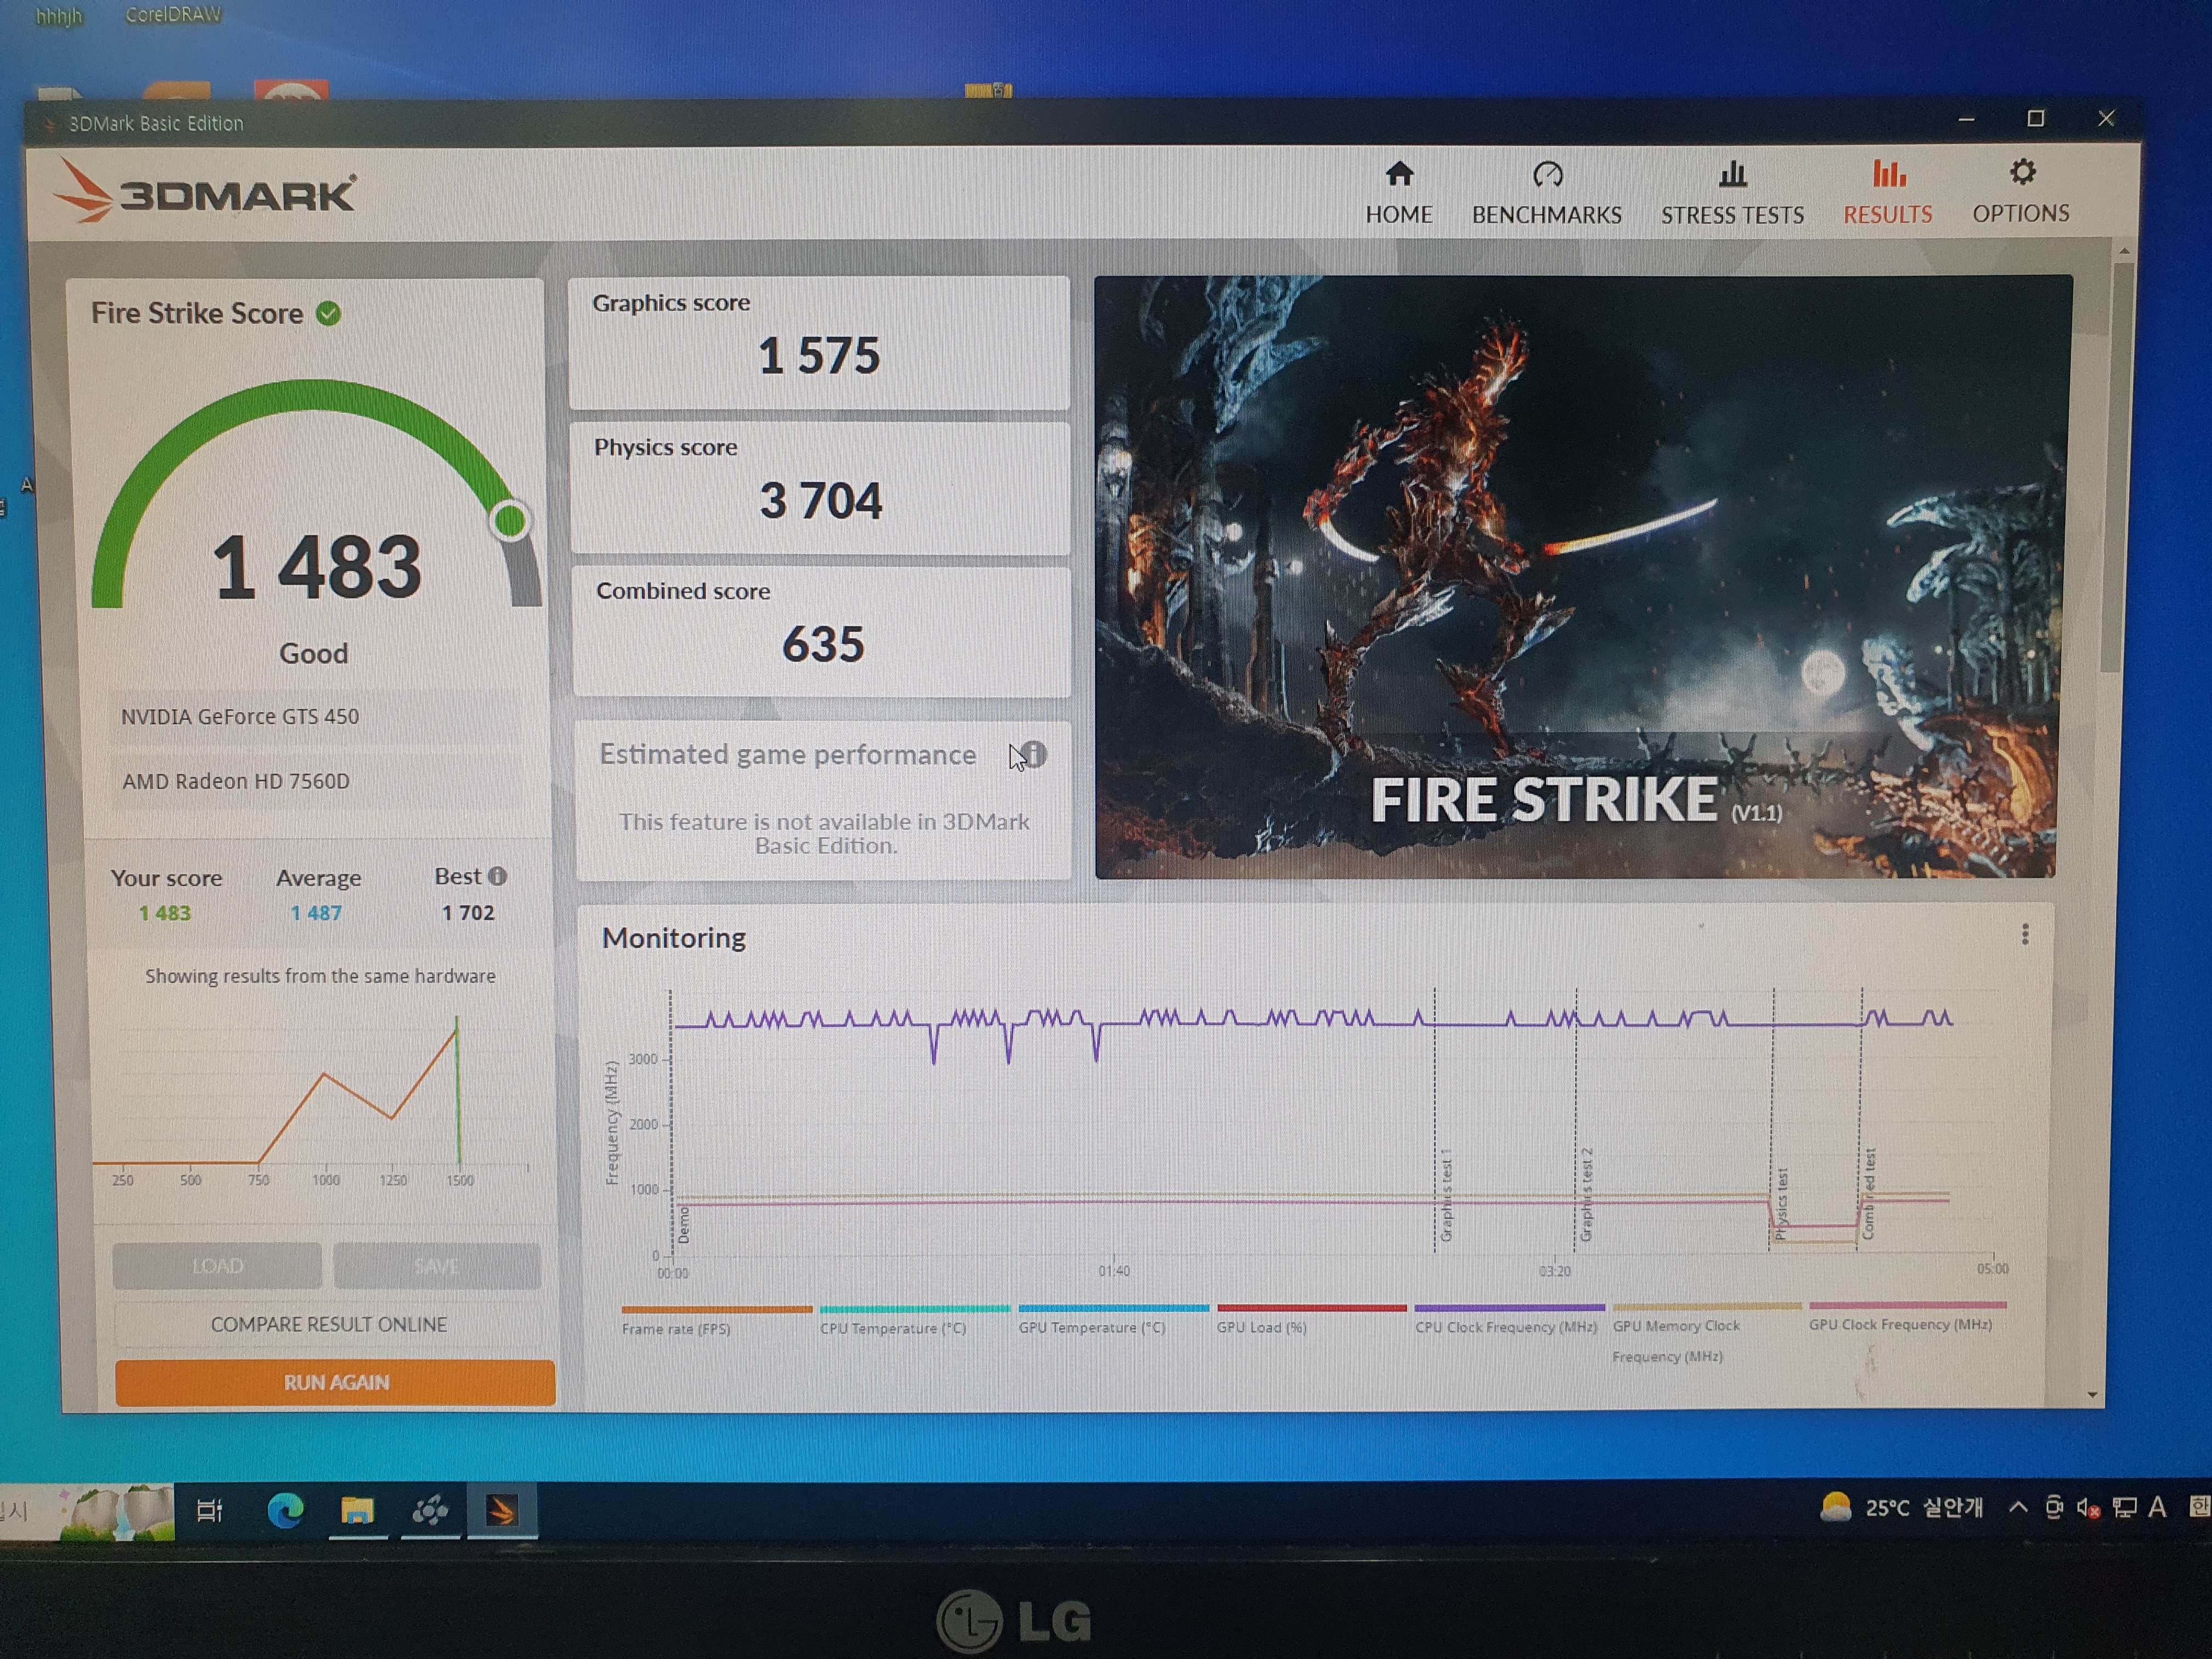The width and height of the screenshot is (2212, 1659).
Task: Open the Monitoring three-dot menu
Action: 2024,934
